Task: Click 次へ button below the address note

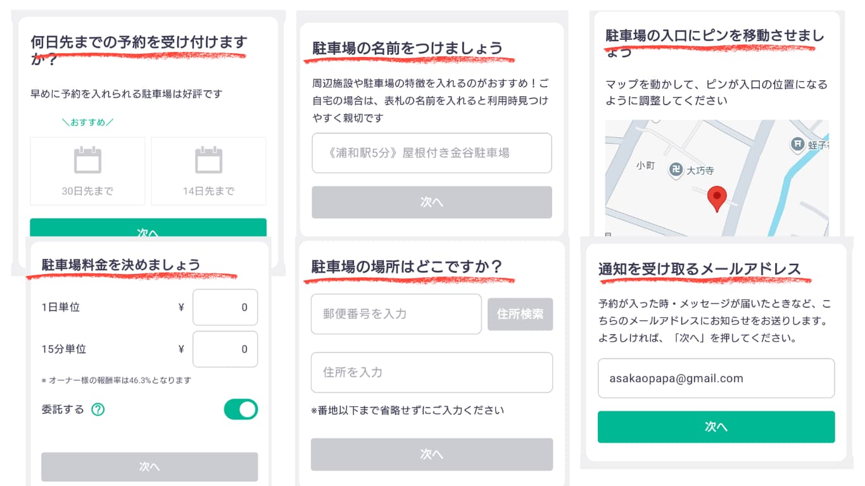Action: 432,454
